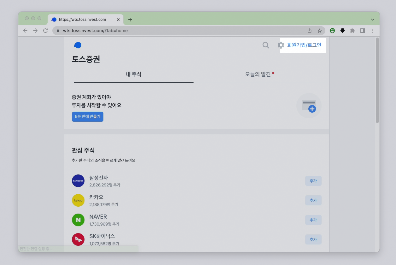Open a new tab with plus button
The height and width of the screenshot is (265, 396).
(130, 20)
